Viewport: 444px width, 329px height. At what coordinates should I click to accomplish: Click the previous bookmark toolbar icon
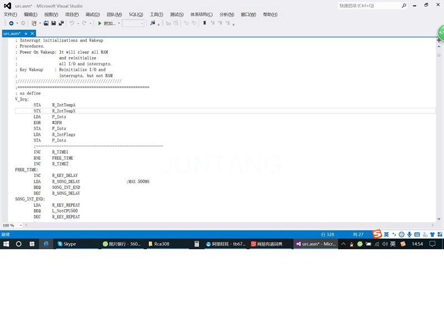point(213,23)
